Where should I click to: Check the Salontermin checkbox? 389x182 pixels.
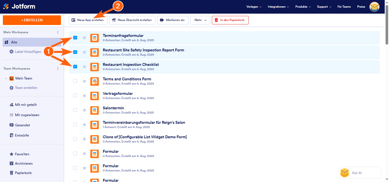pyautogui.click(x=75, y=110)
